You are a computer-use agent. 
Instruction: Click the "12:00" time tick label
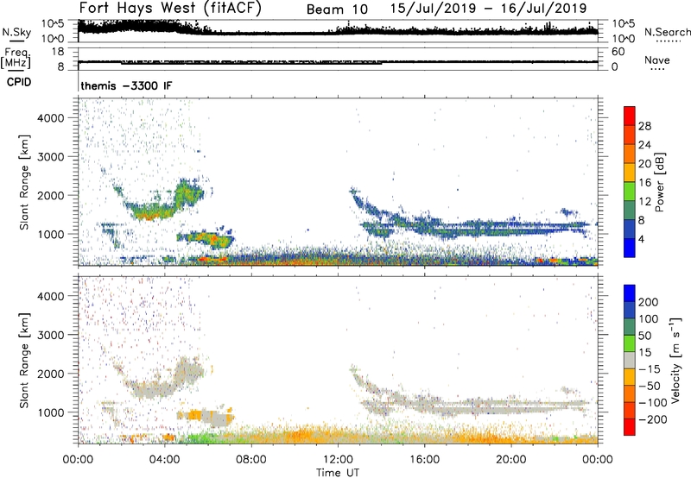(x=338, y=460)
